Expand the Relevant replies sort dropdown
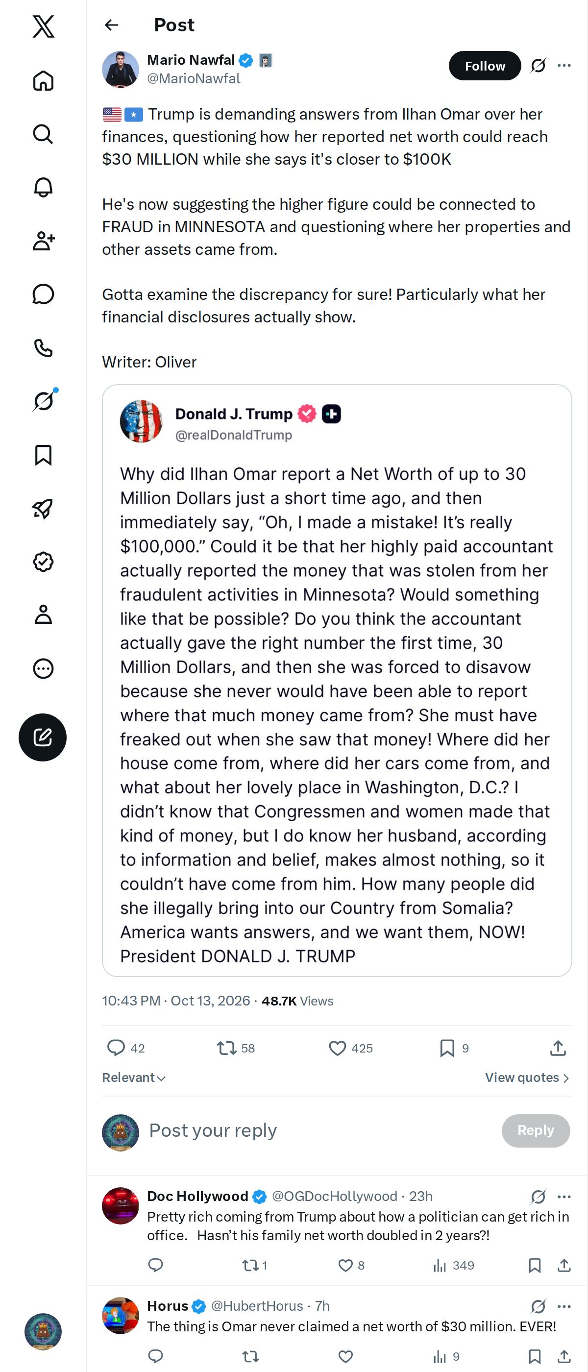 pos(134,1078)
